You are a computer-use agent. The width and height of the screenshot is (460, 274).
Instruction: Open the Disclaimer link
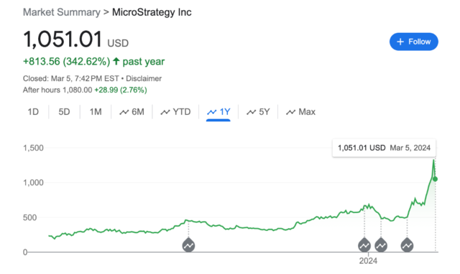[144, 78]
